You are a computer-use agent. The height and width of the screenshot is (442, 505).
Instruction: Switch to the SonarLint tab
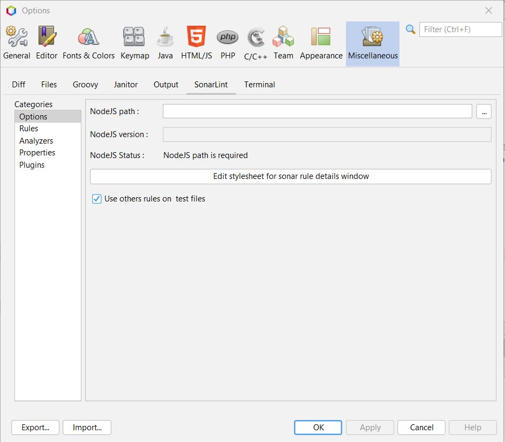point(211,84)
